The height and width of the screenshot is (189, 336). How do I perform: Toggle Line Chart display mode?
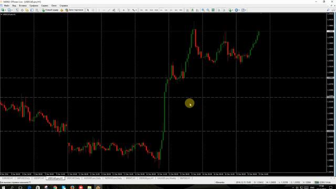[x=197, y=10]
